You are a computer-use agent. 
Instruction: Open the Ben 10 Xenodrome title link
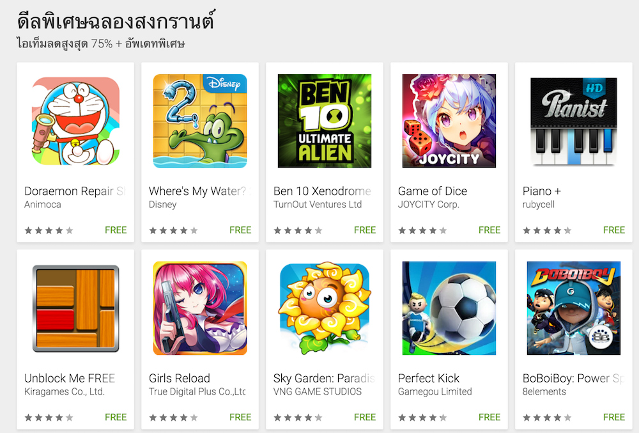click(x=322, y=191)
